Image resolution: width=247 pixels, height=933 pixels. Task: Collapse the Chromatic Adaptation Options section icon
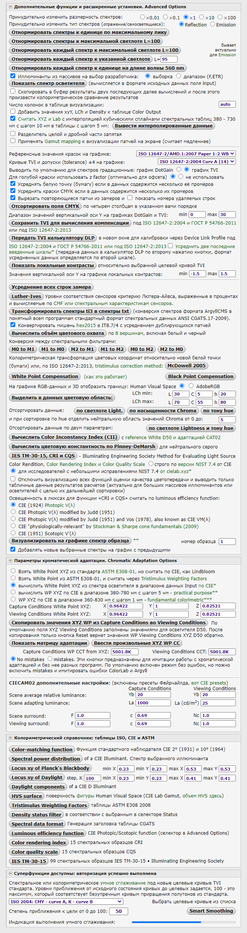[x=10, y=561]
